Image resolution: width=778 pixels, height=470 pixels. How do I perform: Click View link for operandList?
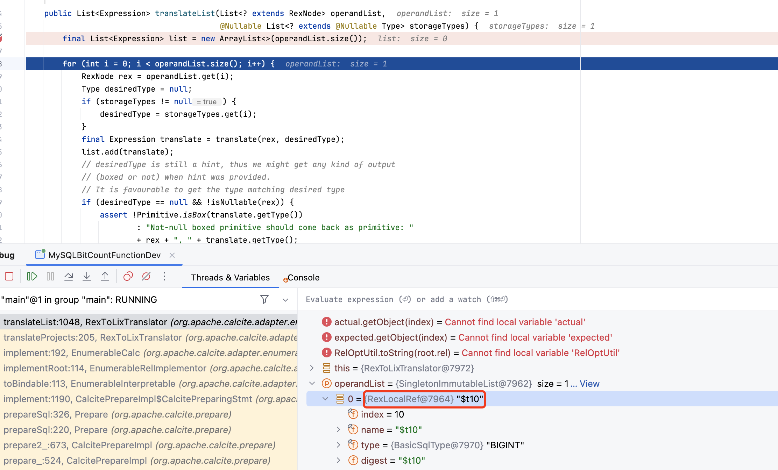point(589,384)
